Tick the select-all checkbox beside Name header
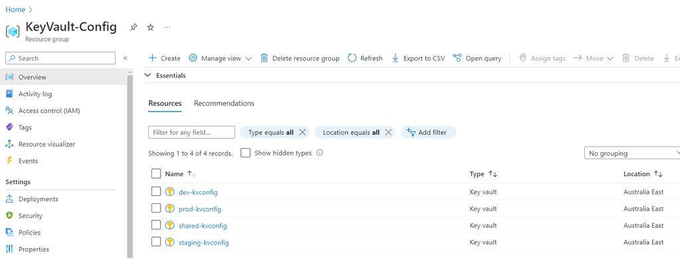 [x=156, y=173]
